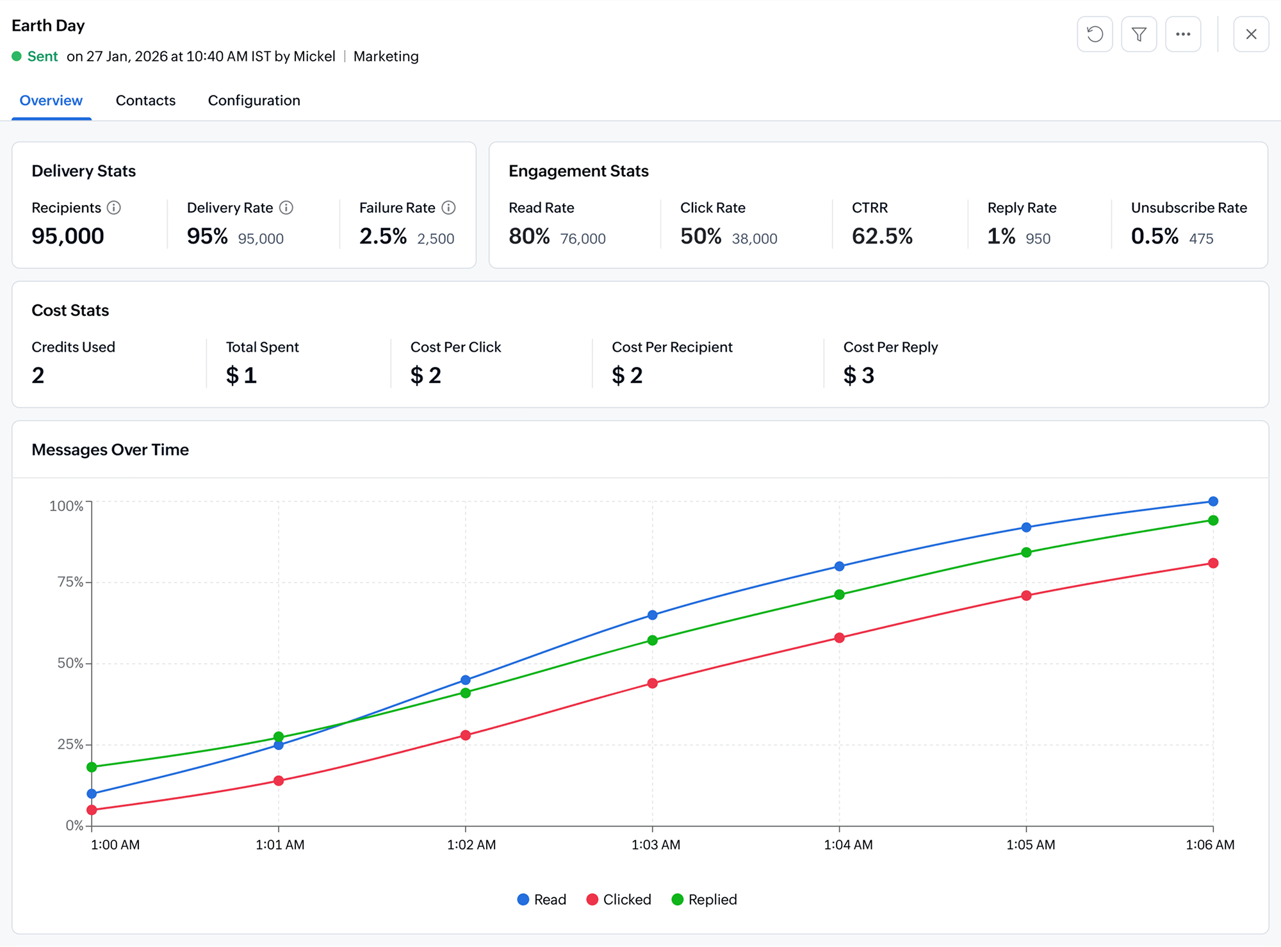Click the Read Rate 80% value

[529, 236]
